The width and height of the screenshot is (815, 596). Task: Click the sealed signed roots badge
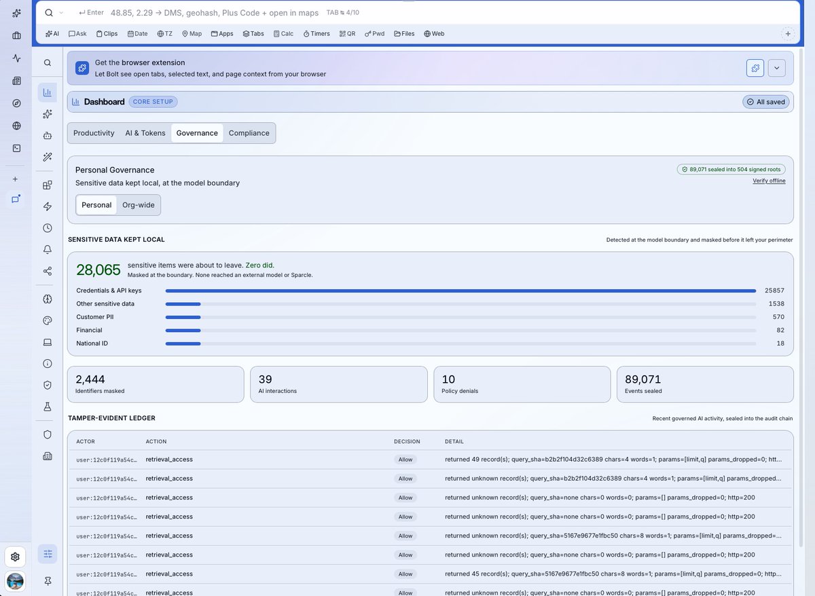point(731,169)
